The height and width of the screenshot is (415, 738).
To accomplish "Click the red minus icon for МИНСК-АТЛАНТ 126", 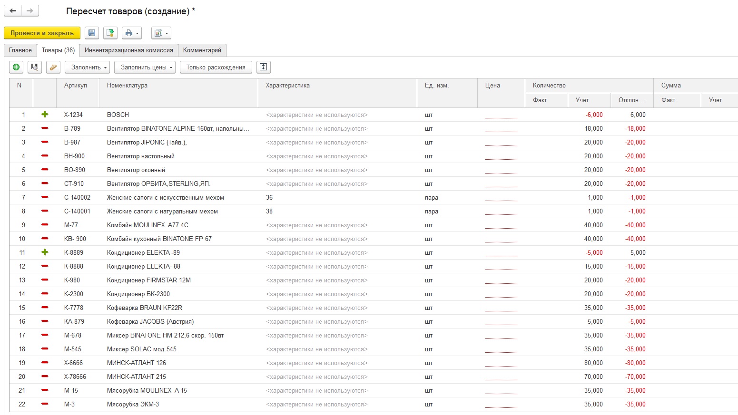I will [45, 363].
